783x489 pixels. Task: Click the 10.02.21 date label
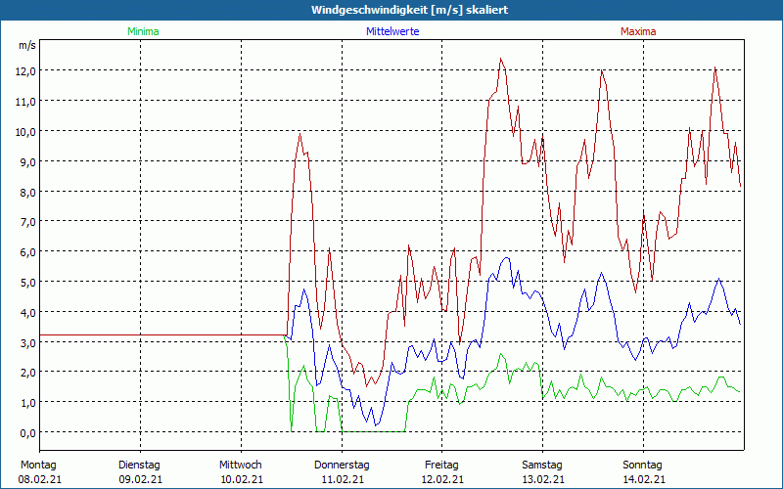[x=242, y=480]
